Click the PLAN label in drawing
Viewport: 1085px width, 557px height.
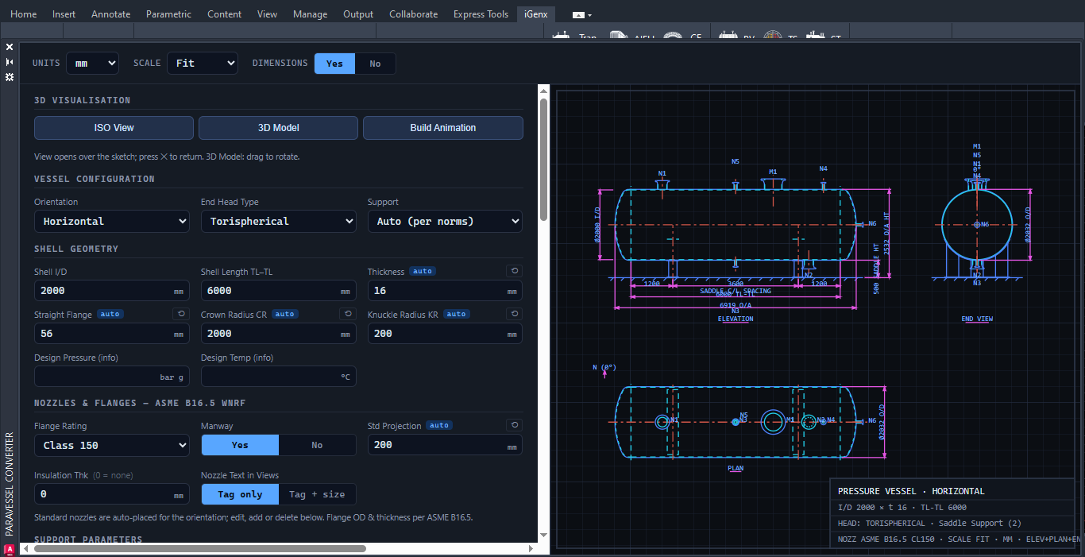click(x=736, y=468)
